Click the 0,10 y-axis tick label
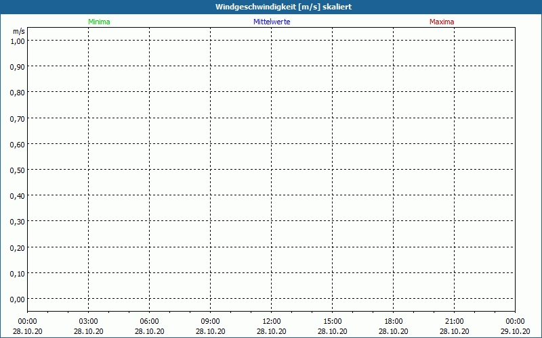This screenshot has width=542, height=338. [18, 273]
